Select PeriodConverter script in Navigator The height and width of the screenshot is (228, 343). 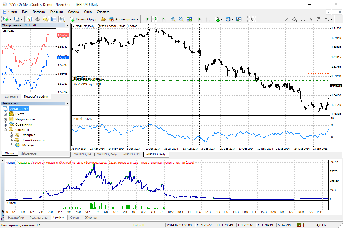[33, 140]
